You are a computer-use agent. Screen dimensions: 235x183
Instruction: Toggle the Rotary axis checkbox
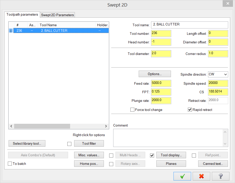click(x=111, y=164)
